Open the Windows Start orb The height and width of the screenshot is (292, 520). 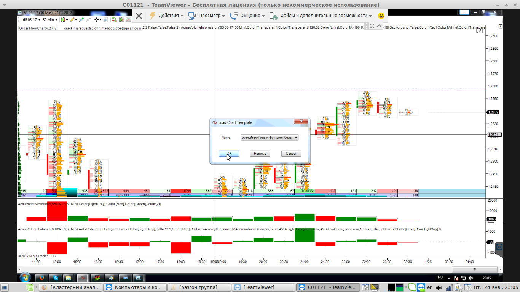(x=25, y=278)
